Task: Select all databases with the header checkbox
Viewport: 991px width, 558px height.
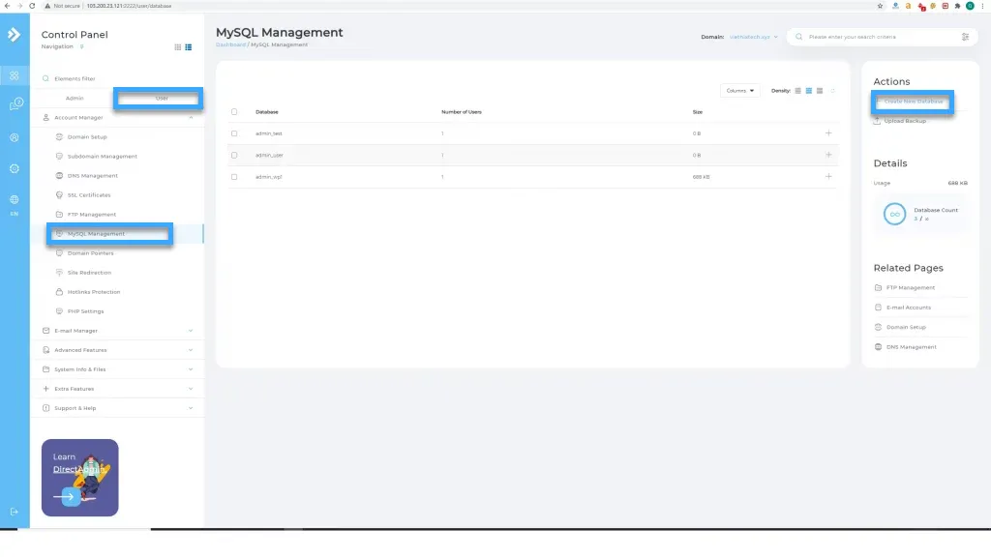Action: pos(233,111)
